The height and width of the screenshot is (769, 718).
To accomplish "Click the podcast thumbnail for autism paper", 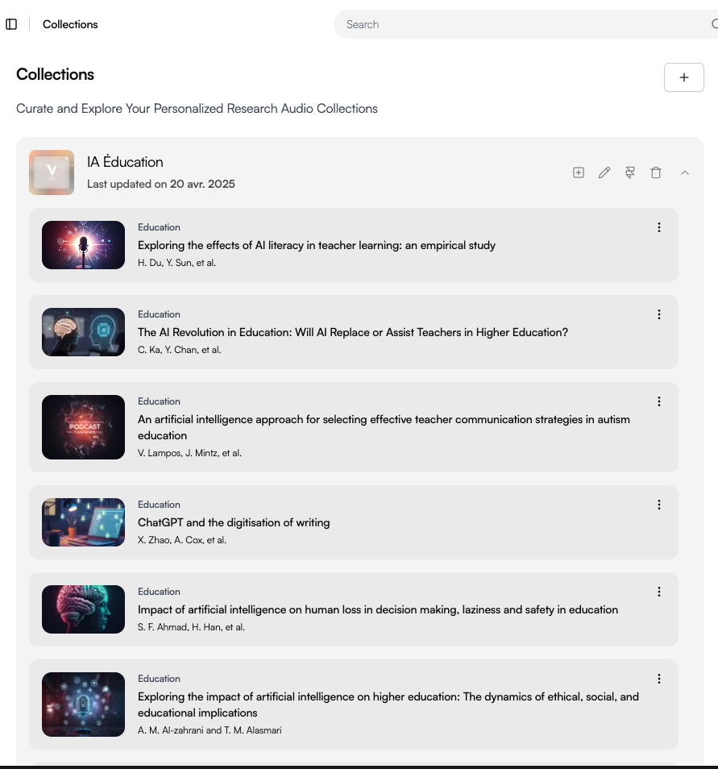I will point(83,427).
